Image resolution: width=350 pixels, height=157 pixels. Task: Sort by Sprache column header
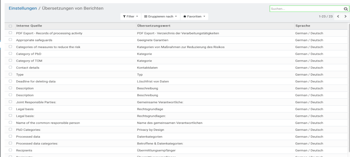click(x=303, y=26)
